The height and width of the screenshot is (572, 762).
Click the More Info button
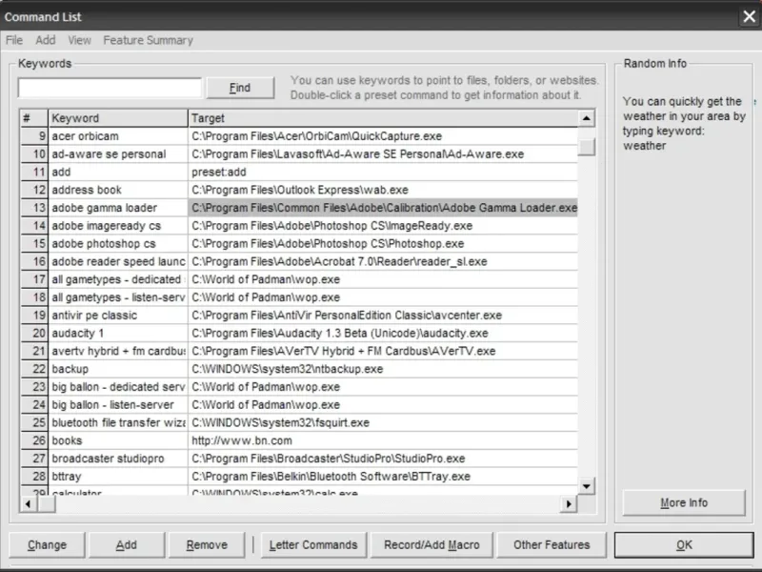click(x=684, y=503)
